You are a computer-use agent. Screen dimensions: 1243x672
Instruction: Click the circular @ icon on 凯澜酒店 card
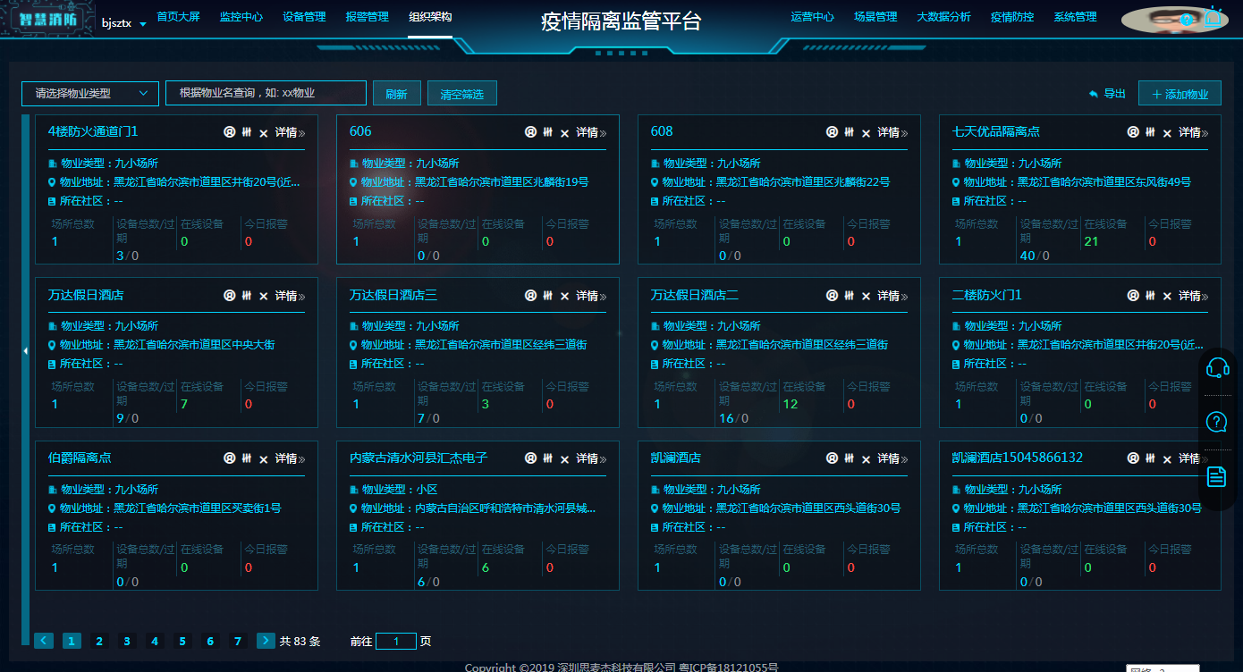(832, 458)
